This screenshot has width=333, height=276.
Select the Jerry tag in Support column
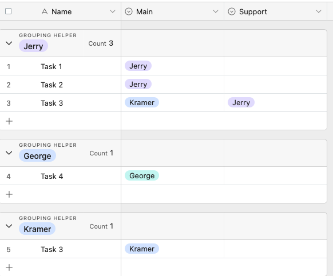(241, 102)
